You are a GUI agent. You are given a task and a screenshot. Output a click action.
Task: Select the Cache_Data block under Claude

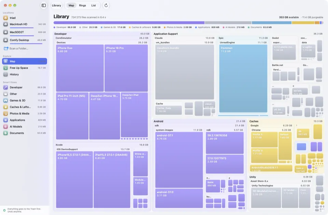tap(168, 110)
